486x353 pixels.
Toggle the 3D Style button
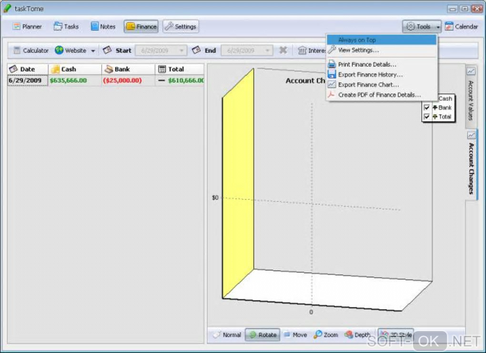[x=396, y=335]
